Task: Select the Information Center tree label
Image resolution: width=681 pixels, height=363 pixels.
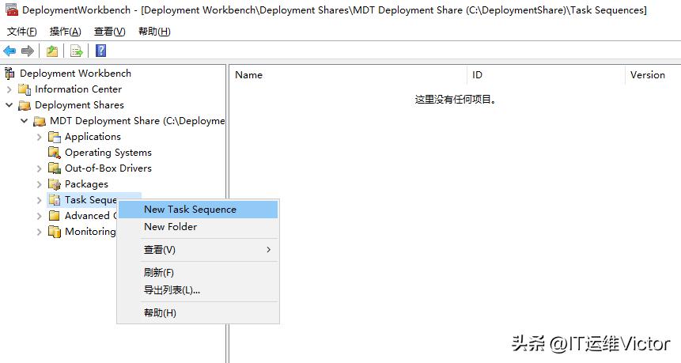Action: 78,89
